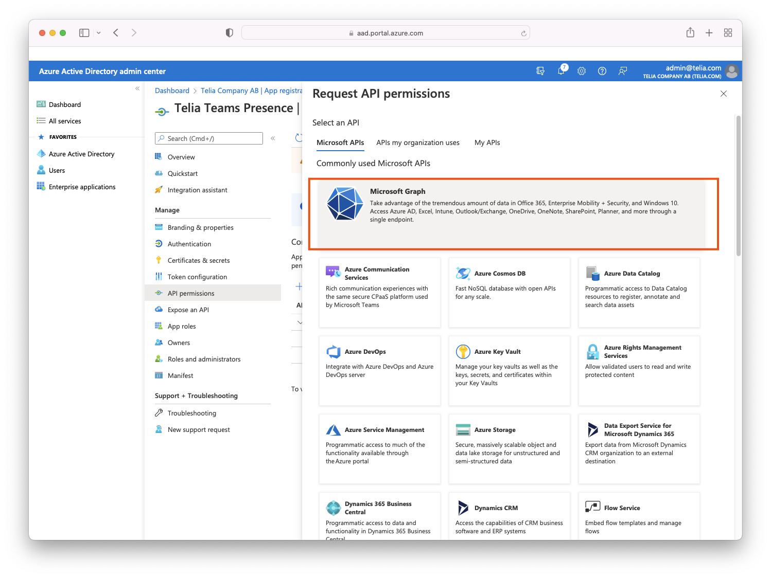
Task: Switch to APIs my organization uses tab
Action: click(x=418, y=142)
